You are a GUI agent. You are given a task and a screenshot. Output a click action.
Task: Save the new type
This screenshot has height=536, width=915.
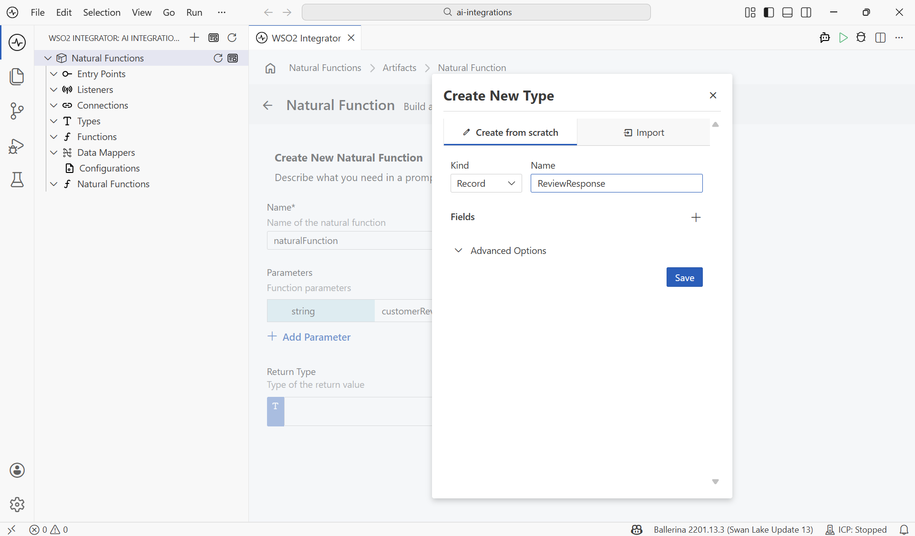tap(684, 277)
